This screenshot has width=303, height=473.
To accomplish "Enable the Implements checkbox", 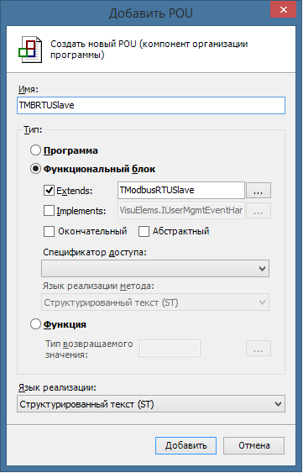I will click(49, 211).
